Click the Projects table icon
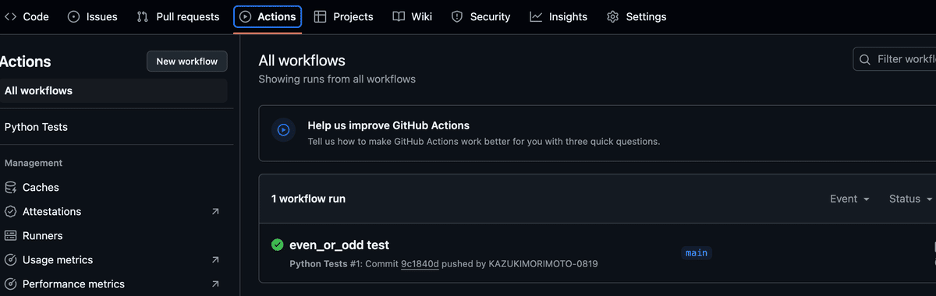936x296 pixels. [x=321, y=16]
